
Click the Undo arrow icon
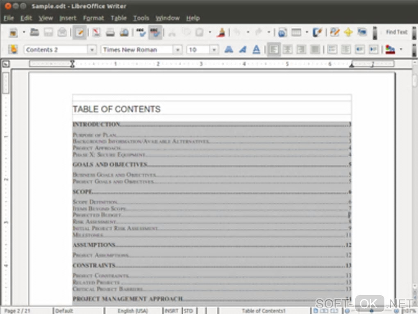tap(237, 32)
